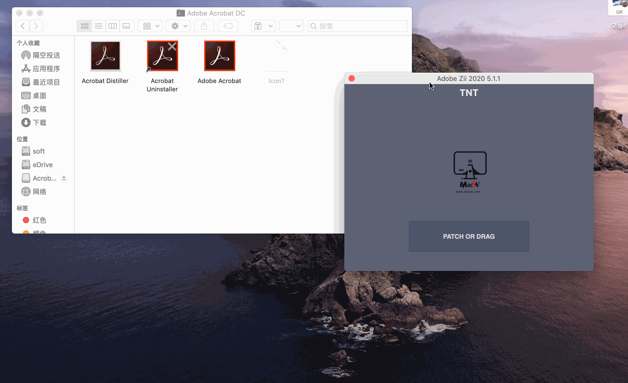This screenshot has height=383, width=628.
Task: Switch Finder to gallery view
Action: point(127,26)
